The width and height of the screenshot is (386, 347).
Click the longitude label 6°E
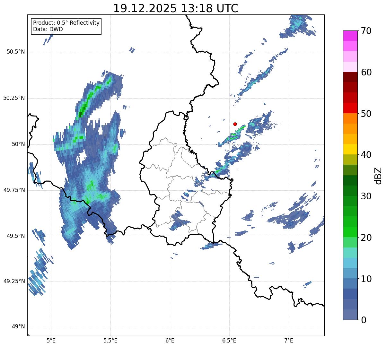pos(170,341)
